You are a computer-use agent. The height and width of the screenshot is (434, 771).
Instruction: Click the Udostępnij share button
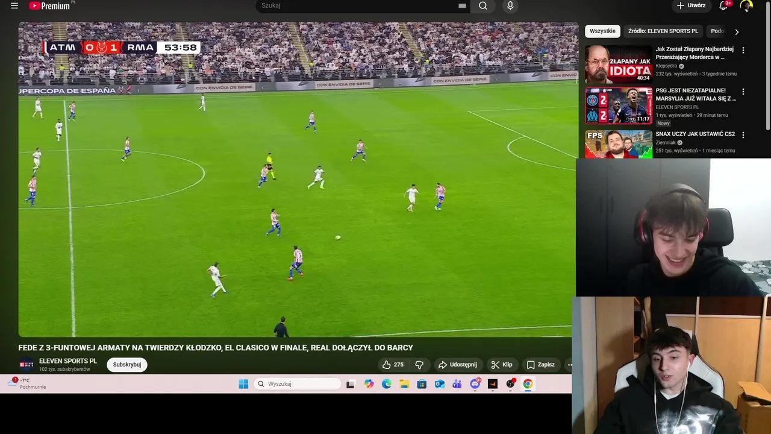coord(458,365)
